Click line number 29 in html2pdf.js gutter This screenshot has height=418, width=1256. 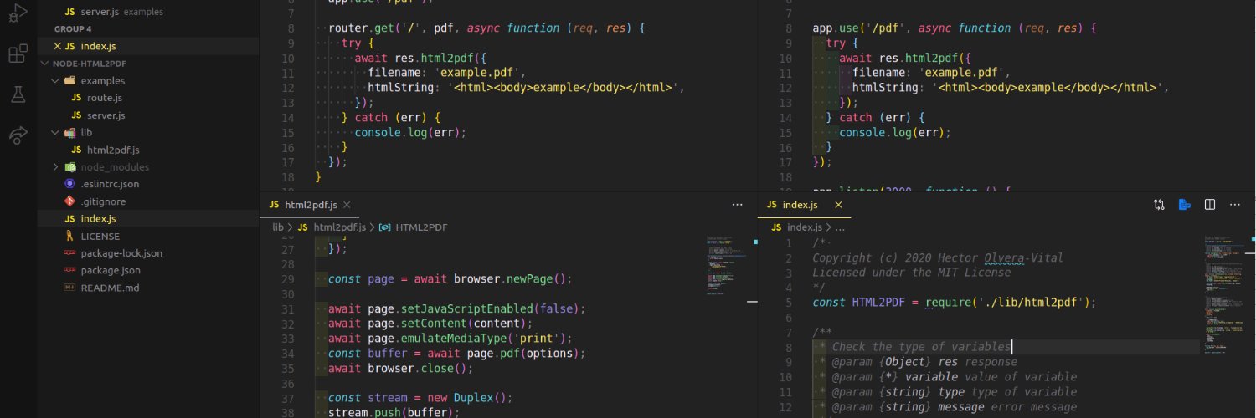click(x=288, y=279)
